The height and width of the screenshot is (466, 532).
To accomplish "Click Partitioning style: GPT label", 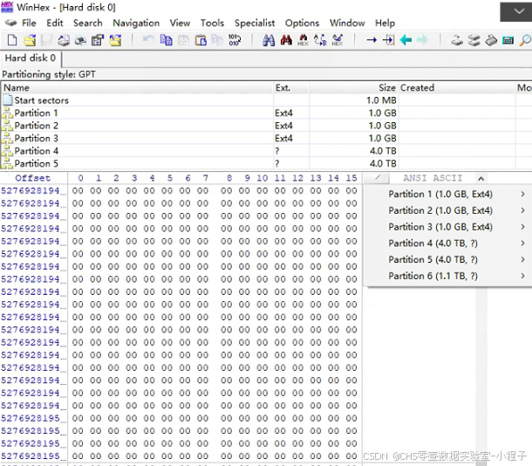I will pos(49,74).
